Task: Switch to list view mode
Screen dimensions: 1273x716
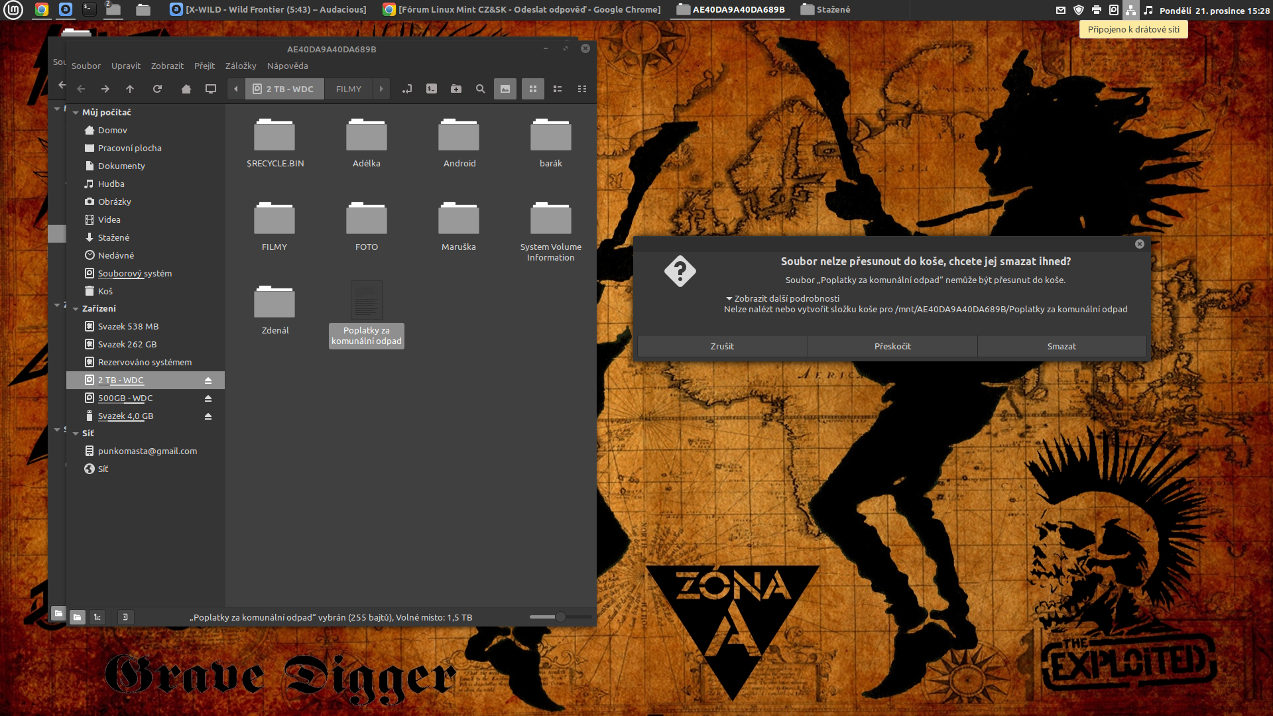Action: coord(558,89)
